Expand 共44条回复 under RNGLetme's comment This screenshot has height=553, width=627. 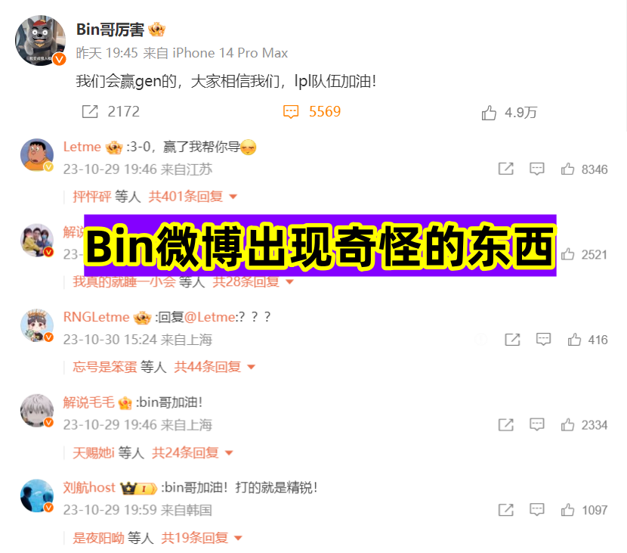[x=215, y=367]
